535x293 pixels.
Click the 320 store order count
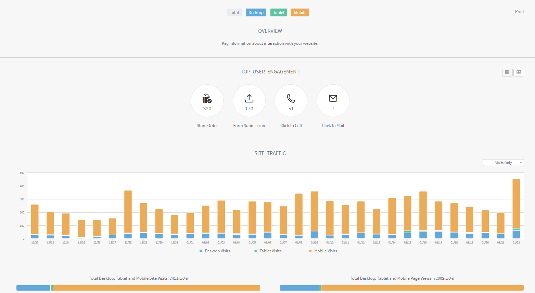207,109
